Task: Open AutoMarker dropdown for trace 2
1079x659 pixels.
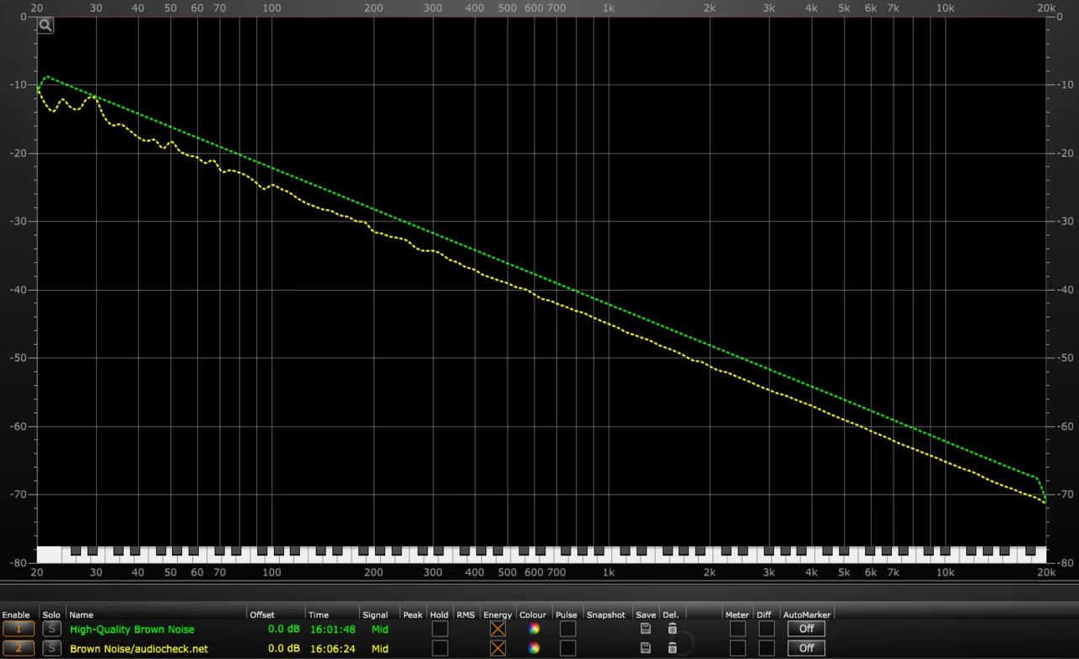Action: tap(806, 648)
